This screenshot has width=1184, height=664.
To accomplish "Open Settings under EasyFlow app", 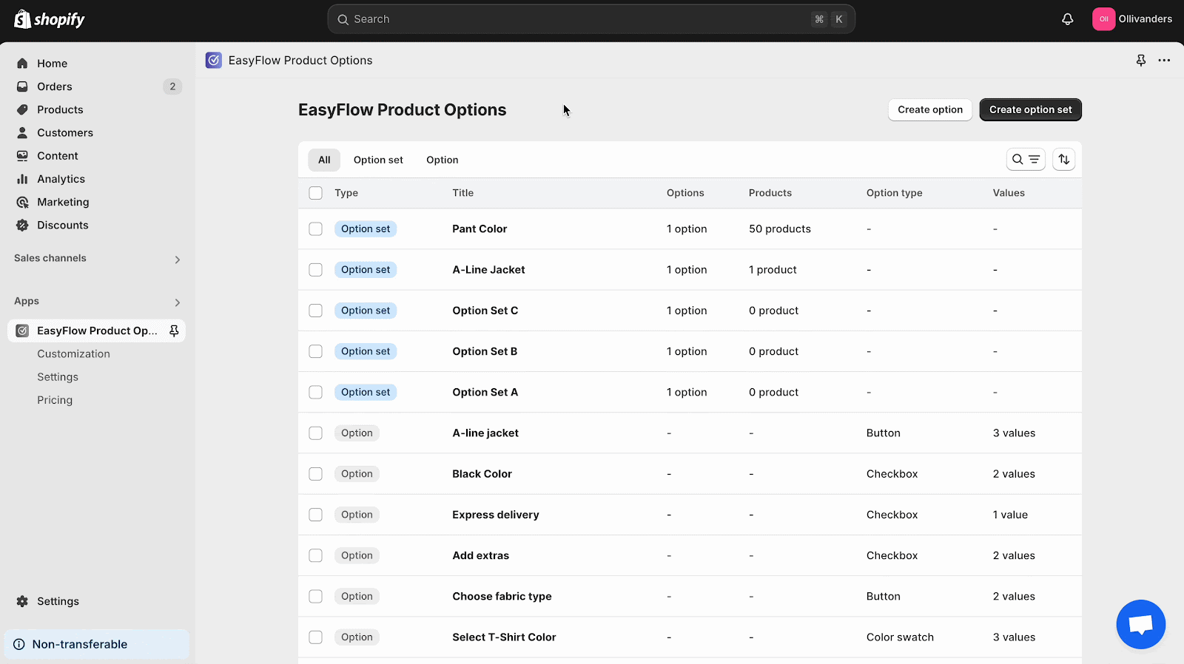I will [x=58, y=377].
